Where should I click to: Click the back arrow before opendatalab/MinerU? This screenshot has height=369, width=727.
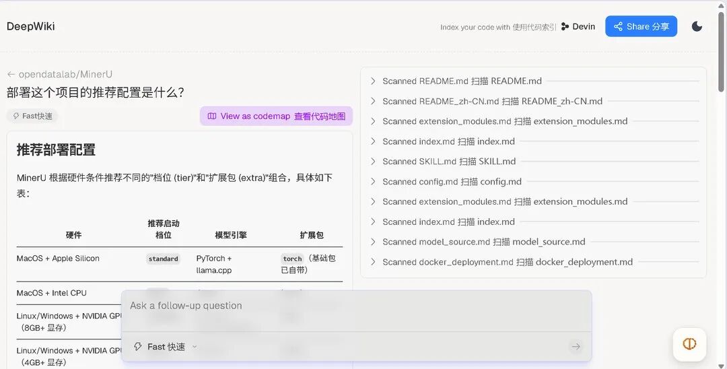[11, 74]
